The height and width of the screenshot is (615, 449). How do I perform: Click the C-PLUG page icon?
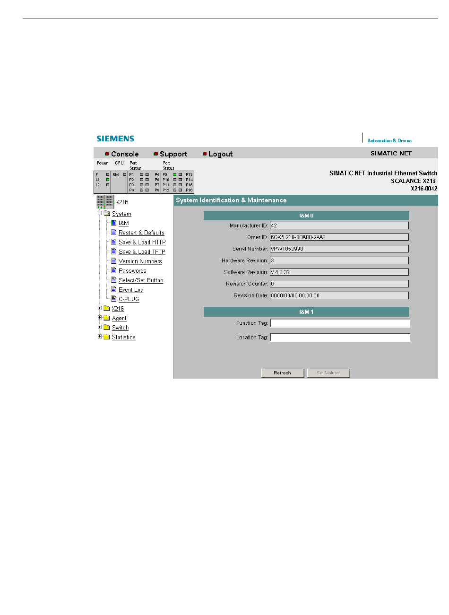[x=114, y=298]
